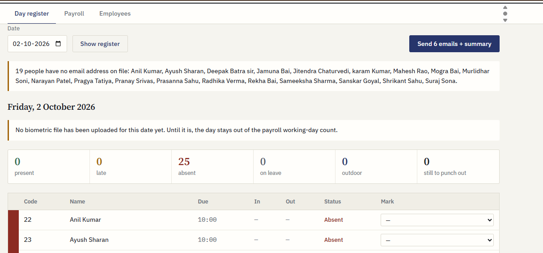Click Absent status for Ayush Sharan
This screenshot has width=543, height=253.
(334, 240)
